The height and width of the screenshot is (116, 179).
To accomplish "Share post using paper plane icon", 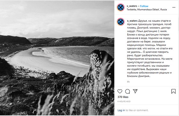I will (x=135, y=91).
